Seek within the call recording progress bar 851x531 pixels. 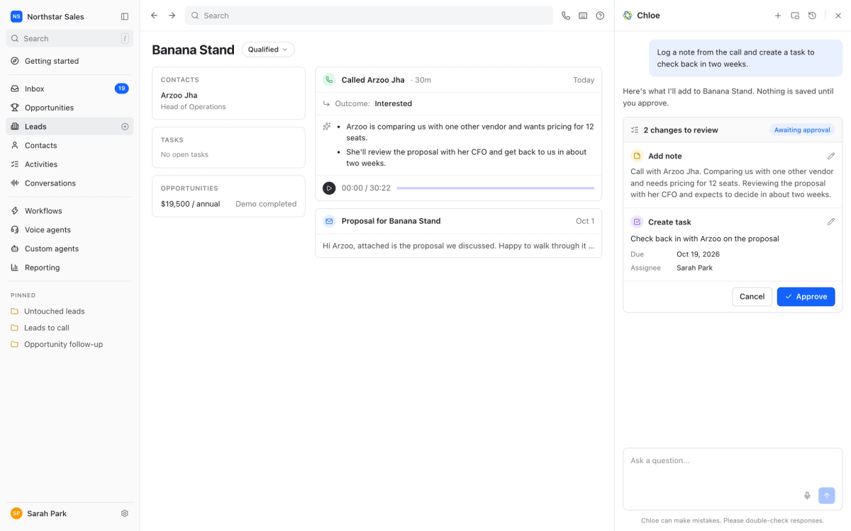coord(495,188)
